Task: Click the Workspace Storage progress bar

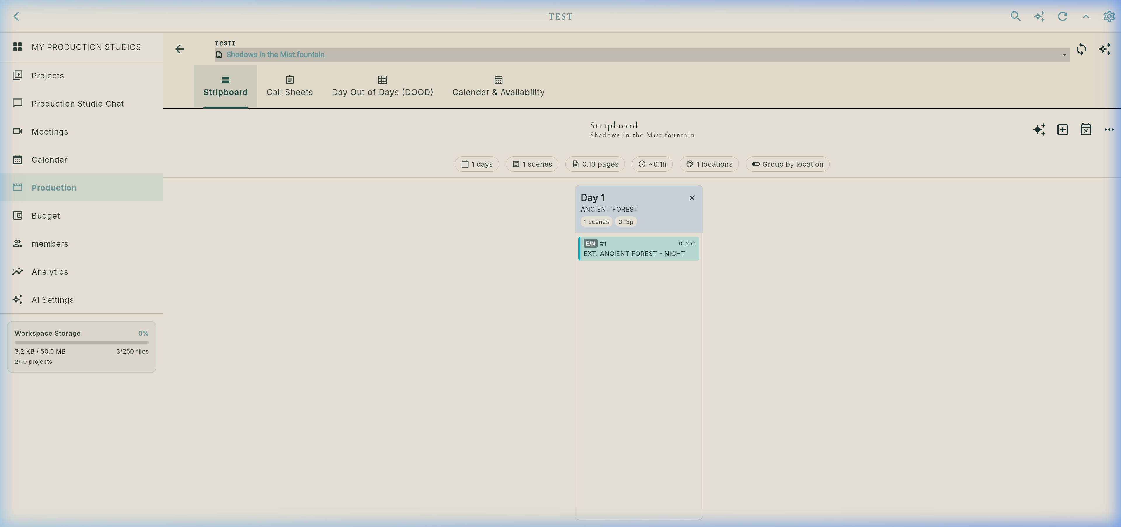Action: point(81,343)
